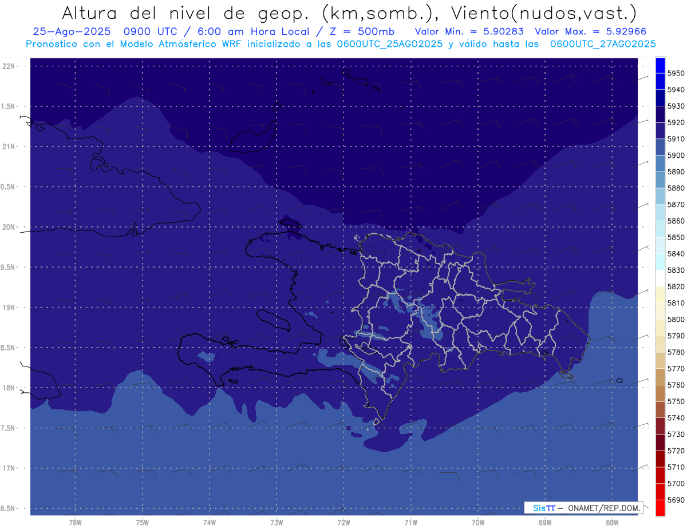Click the longitude label '76W'
The image size is (687, 530).
(x=75, y=523)
